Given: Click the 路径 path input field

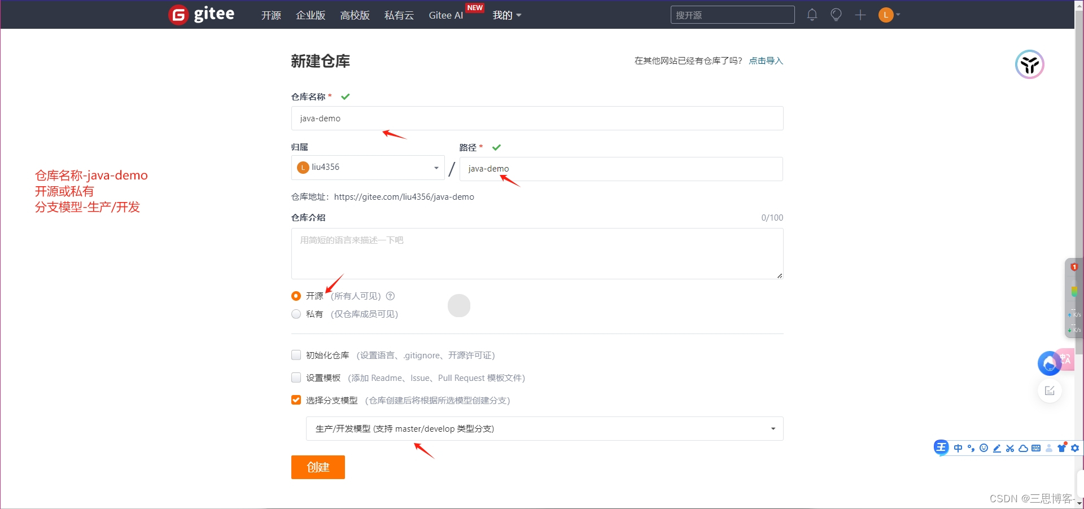Looking at the screenshot, I should tap(621, 169).
